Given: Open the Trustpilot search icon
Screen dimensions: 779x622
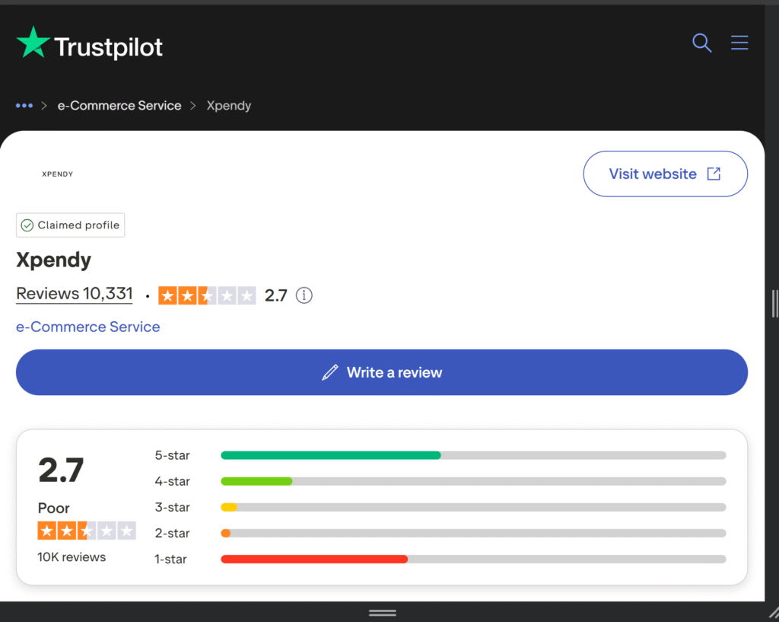Looking at the screenshot, I should tap(701, 43).
